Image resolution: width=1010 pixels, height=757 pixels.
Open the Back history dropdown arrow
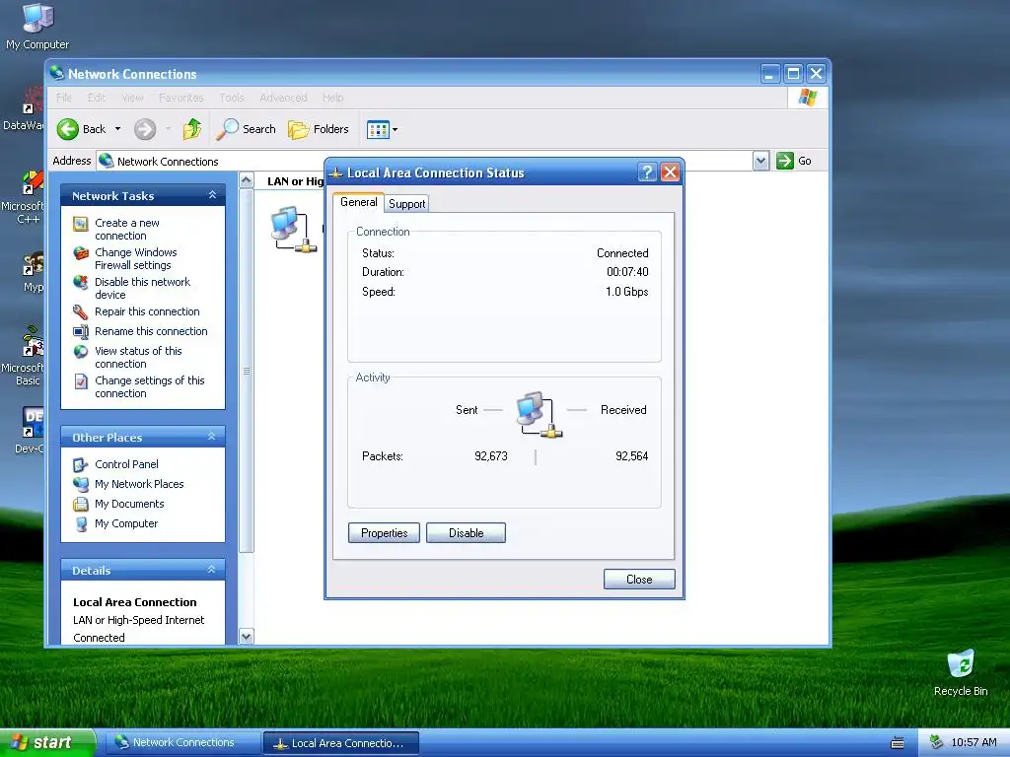[118, 129]
